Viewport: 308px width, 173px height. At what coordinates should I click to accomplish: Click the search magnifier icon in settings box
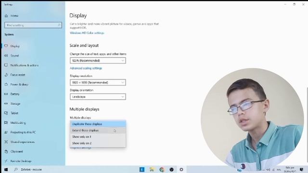(x=59, y=25)
